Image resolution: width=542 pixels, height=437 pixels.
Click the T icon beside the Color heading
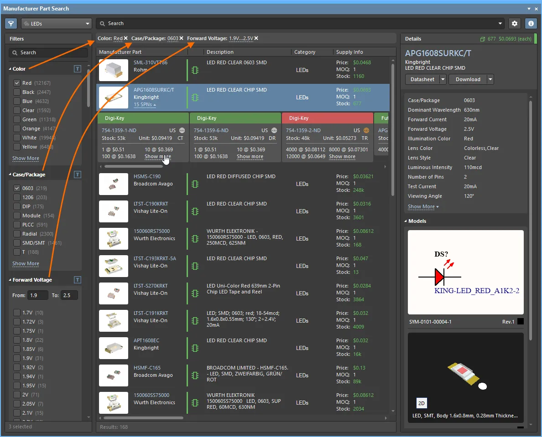[78, 69]
